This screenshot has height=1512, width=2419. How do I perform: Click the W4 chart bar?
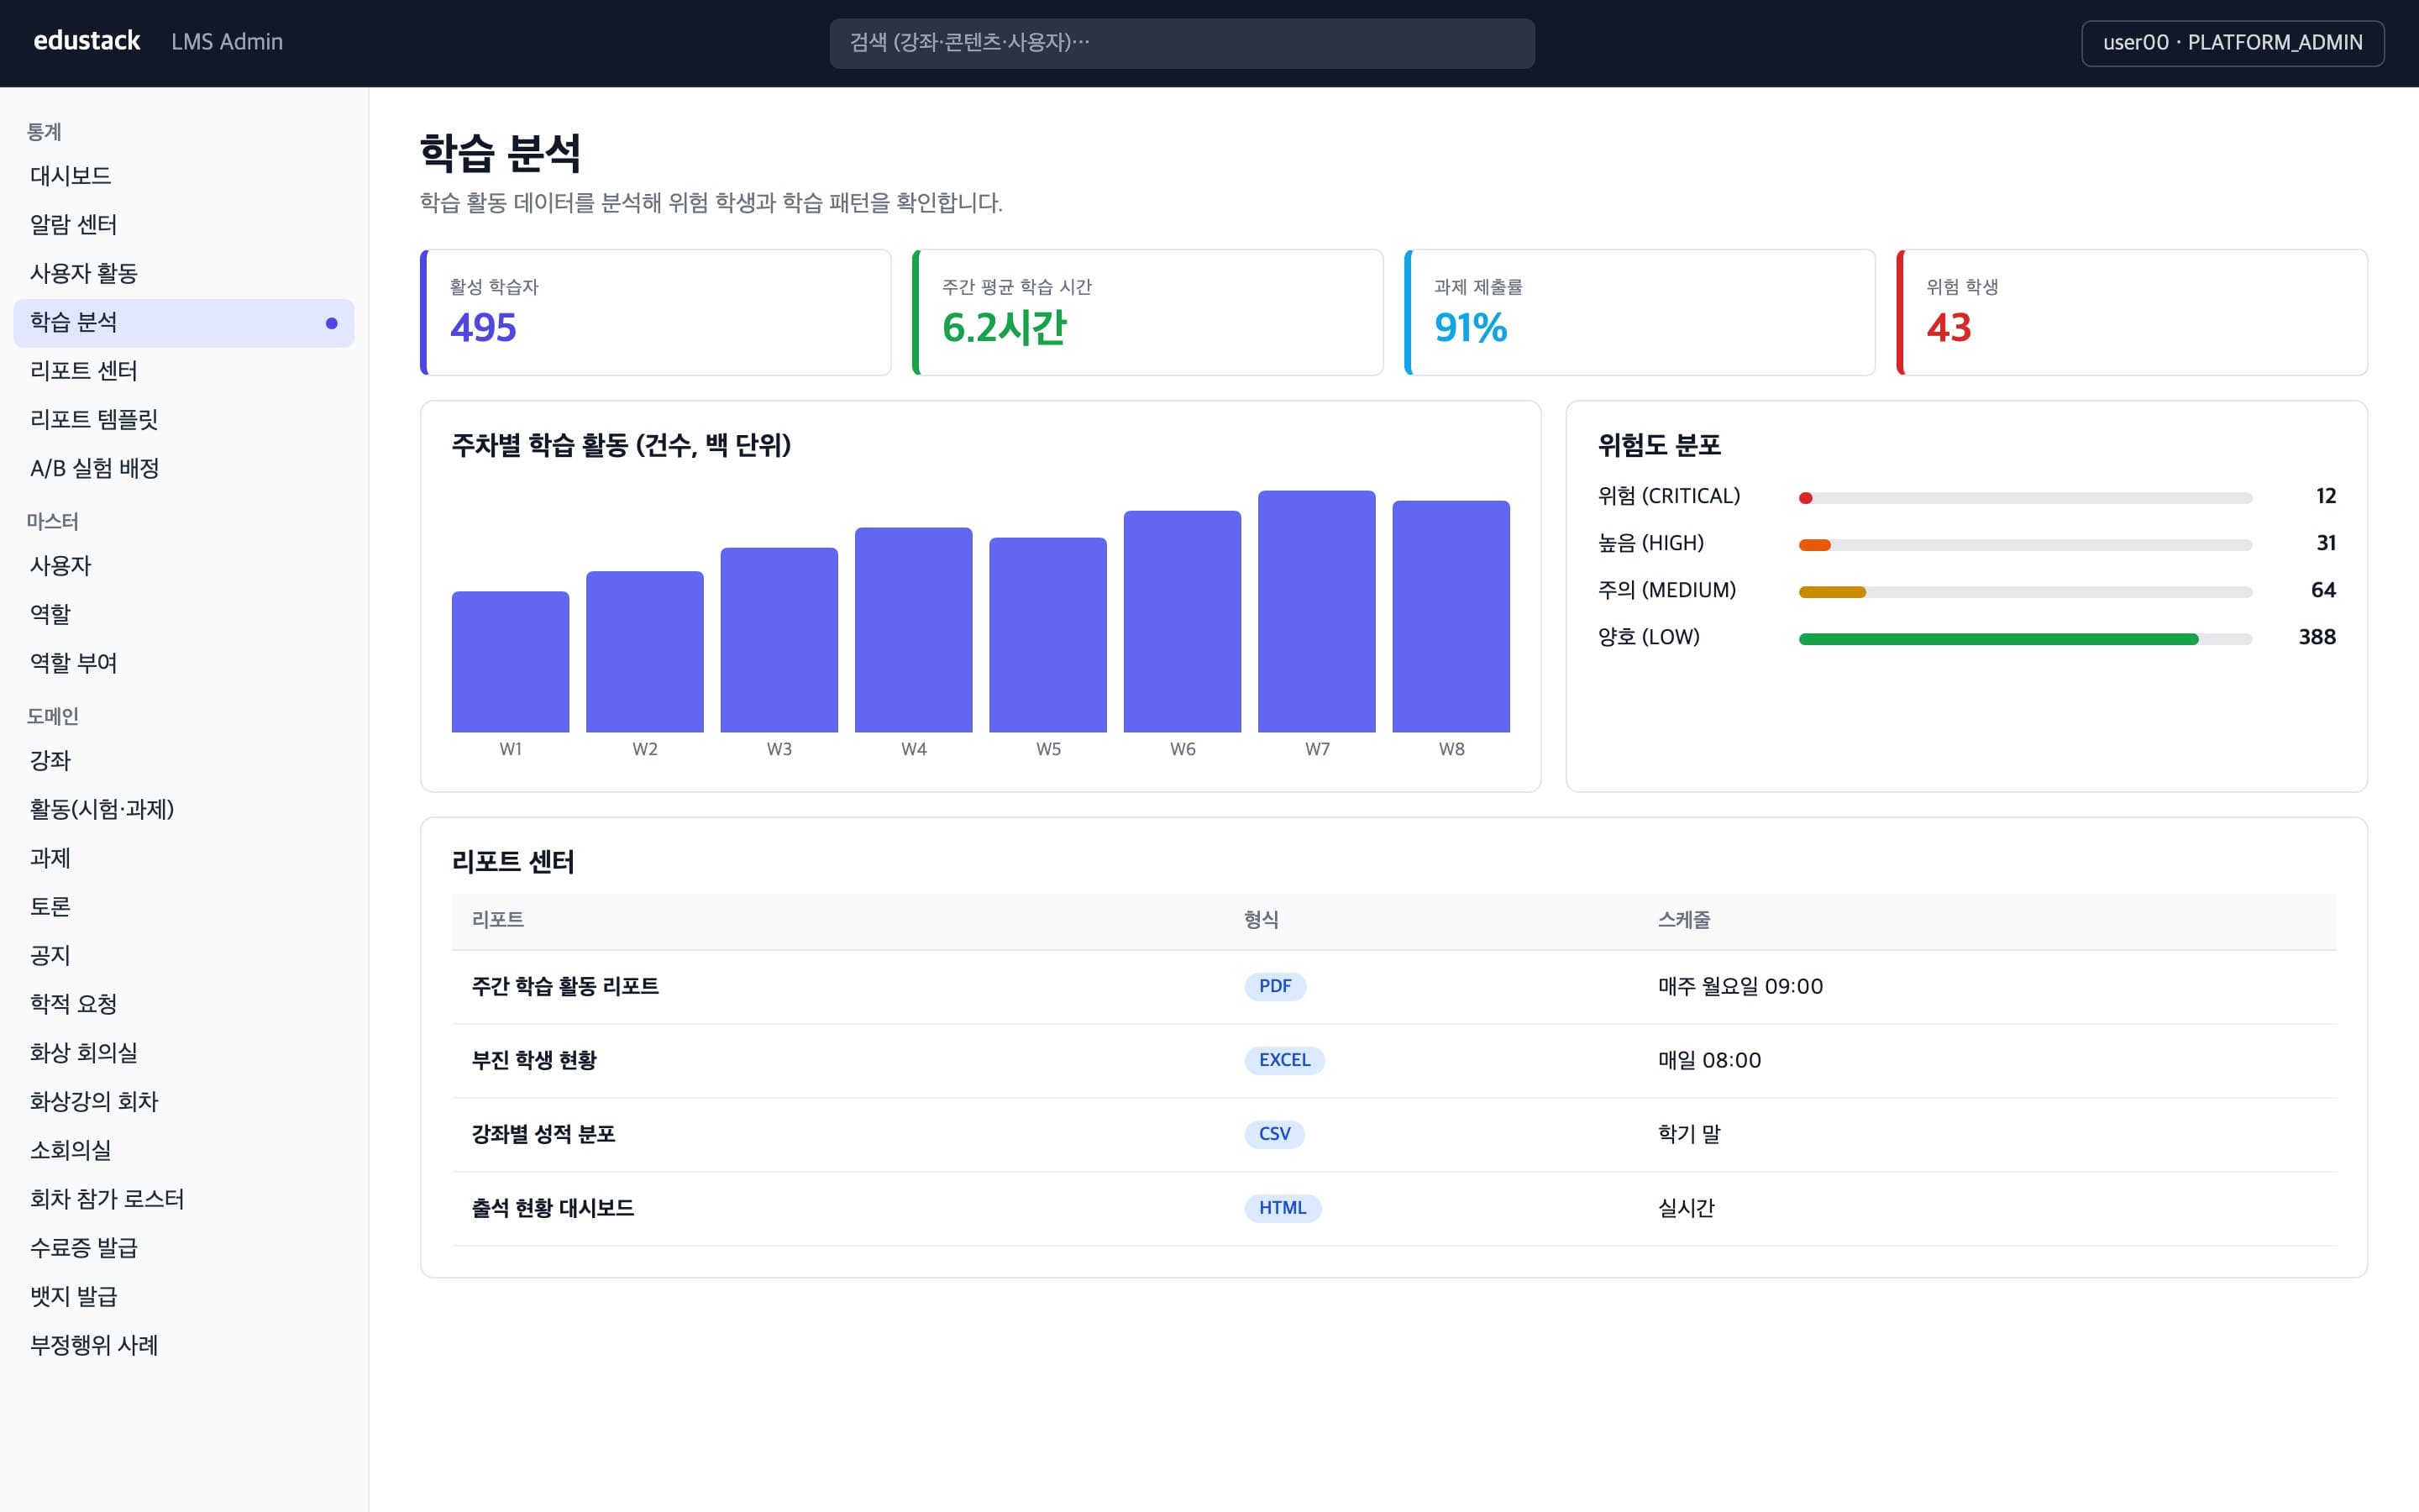[x=914, y=629]
